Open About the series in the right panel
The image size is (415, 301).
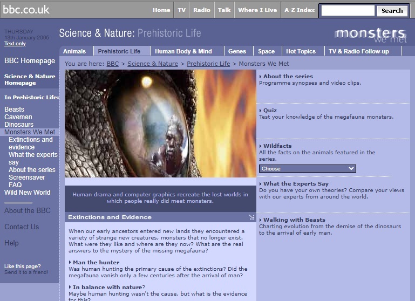click(x=288, y=77)
